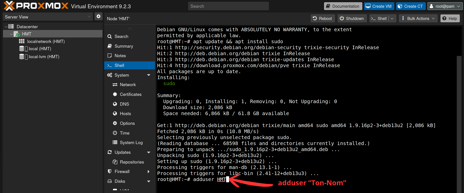
Task: Click the Reboot circular arrow icon
Action: (315, 18)
